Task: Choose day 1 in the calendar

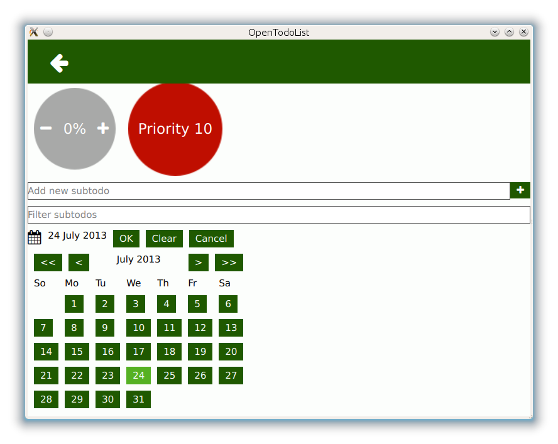Action: (x=74, y=304)
